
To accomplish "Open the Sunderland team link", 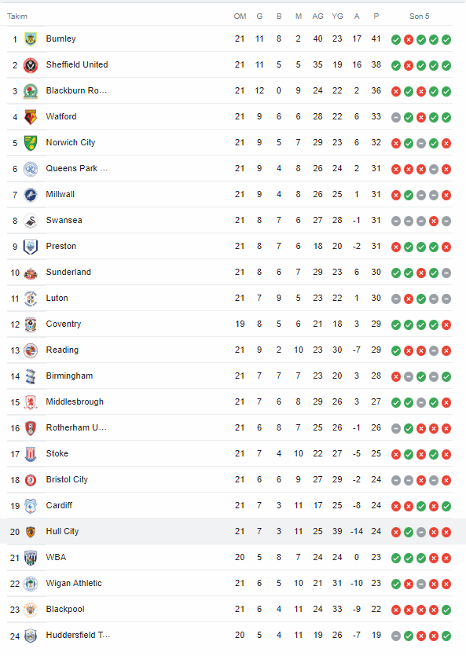I will tap(68, 273).
